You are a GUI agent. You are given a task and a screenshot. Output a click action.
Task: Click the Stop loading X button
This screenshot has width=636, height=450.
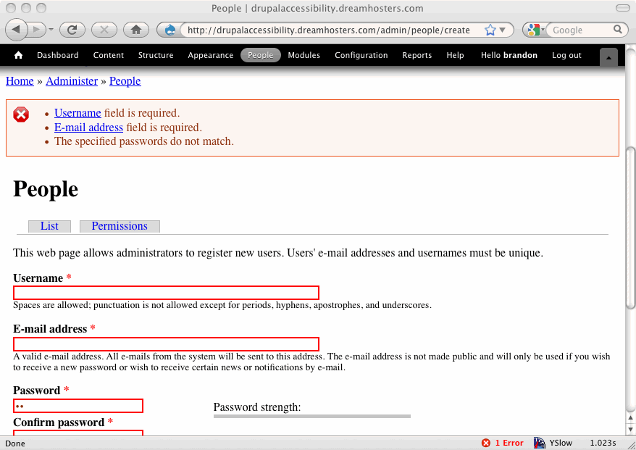[104, 30]
